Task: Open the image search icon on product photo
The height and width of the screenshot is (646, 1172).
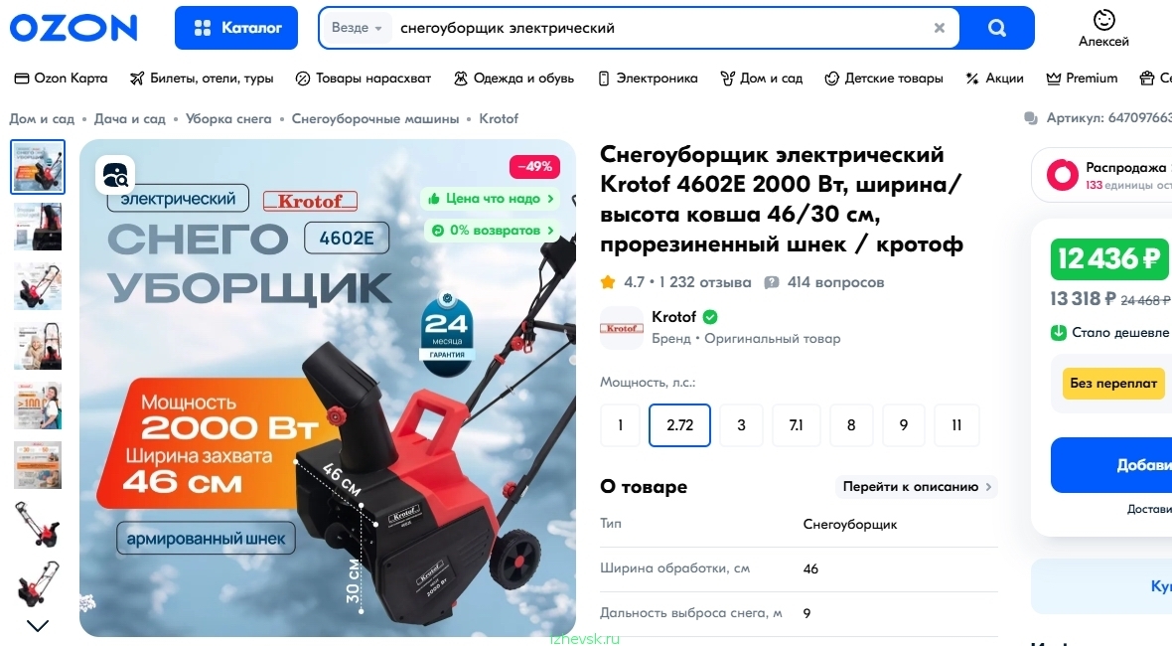Action: 115,174
